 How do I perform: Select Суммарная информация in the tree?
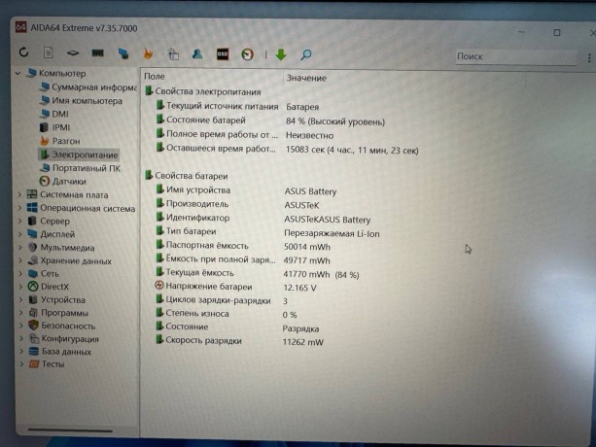coord(88,87)
